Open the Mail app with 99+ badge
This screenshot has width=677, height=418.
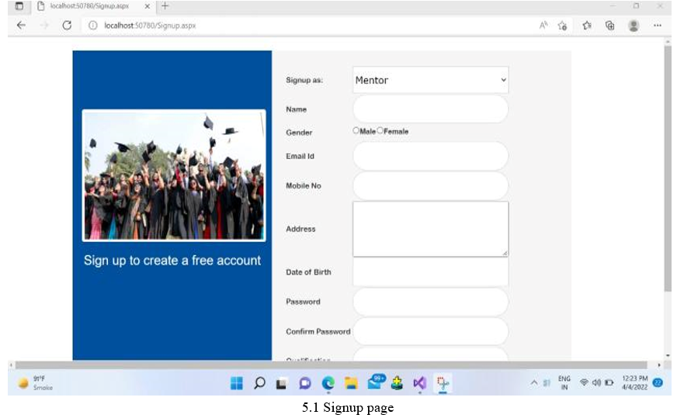click(x=375, y=382)
